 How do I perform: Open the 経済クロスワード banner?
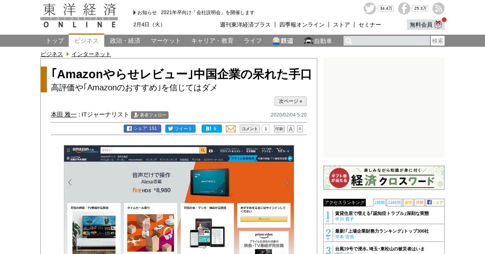384,178
